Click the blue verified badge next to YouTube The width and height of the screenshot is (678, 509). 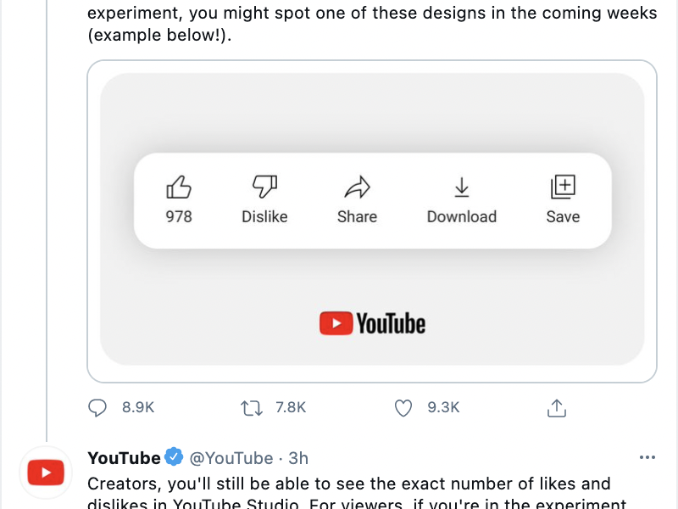(174, 457)
